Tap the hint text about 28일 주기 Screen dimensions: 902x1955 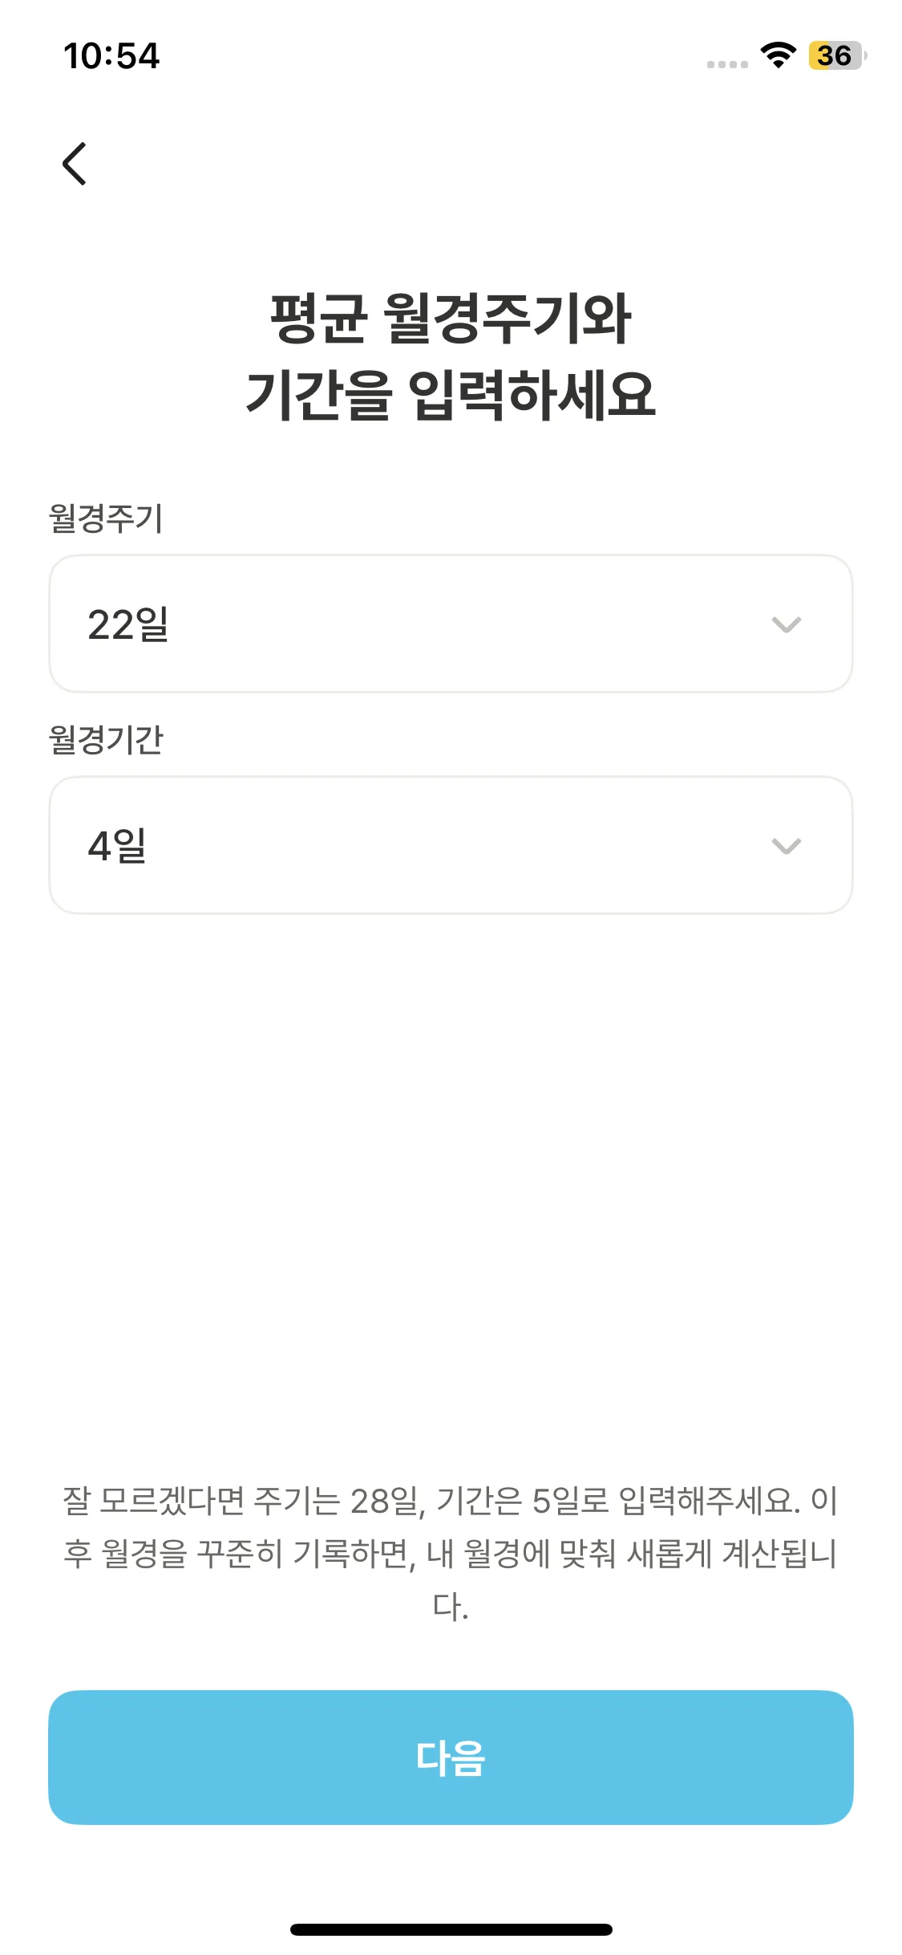click(451, 1501)
